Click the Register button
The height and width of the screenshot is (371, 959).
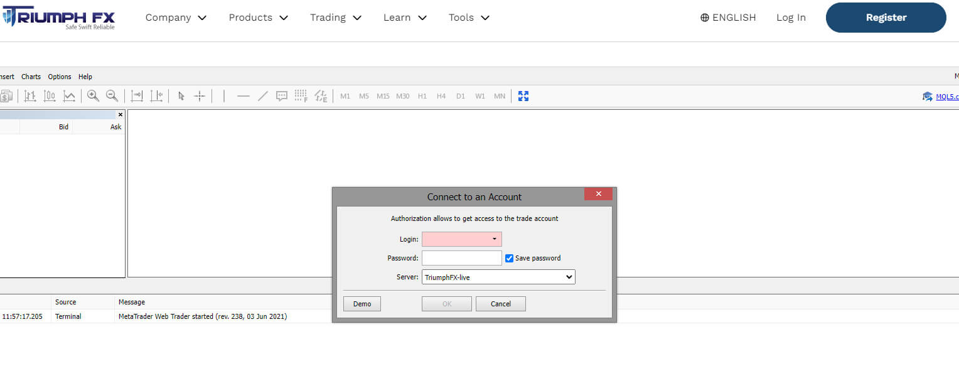tap(886, 18)
